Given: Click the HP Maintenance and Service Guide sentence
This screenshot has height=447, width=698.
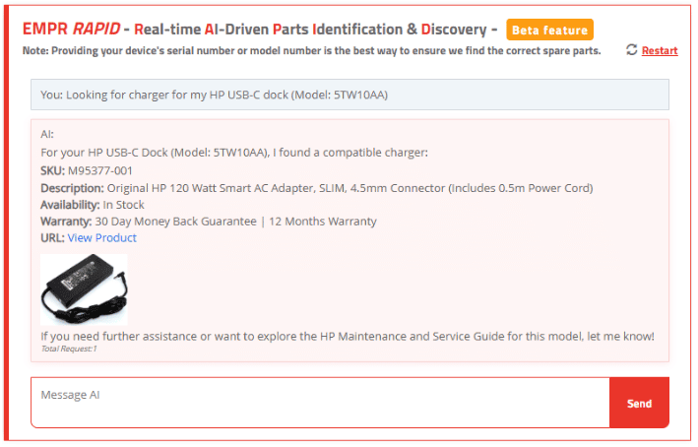Looking at the screenshot, I should (347, 337).
